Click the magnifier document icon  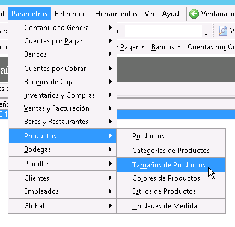click(223, 31)
